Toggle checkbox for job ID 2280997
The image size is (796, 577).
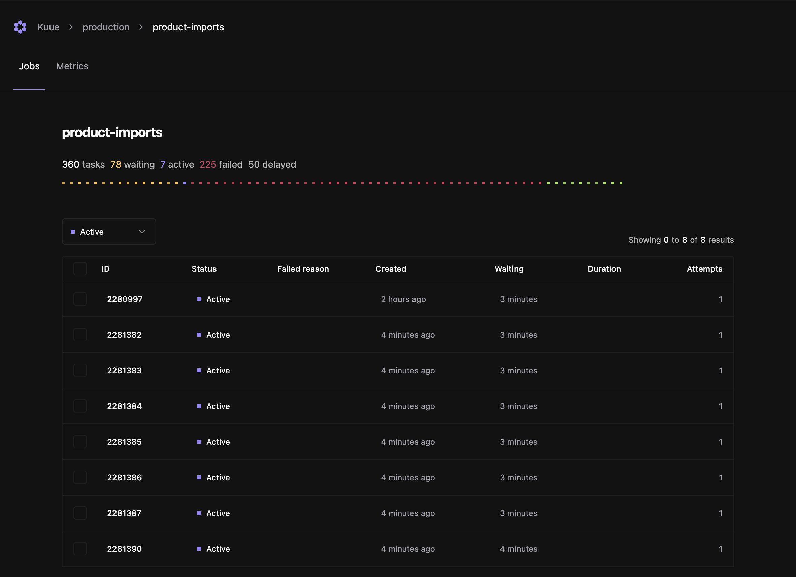click(x=80, y=299)
